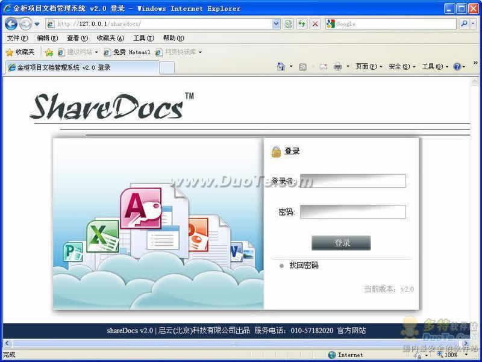Click the zoom magnifier icon in status bar
Viewport: 482px width, 362px height.
pos(440,355)
